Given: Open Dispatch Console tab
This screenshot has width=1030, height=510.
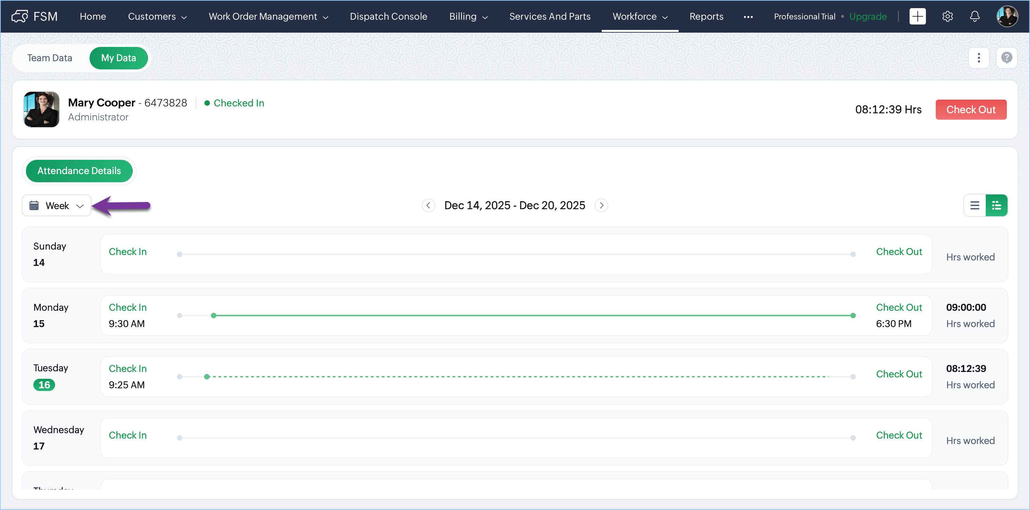Looking at the screenshot, I should click(x=388, y=16).
